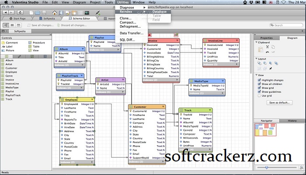Click Save all changes... button
306x175 pixels.
[40, 25]
